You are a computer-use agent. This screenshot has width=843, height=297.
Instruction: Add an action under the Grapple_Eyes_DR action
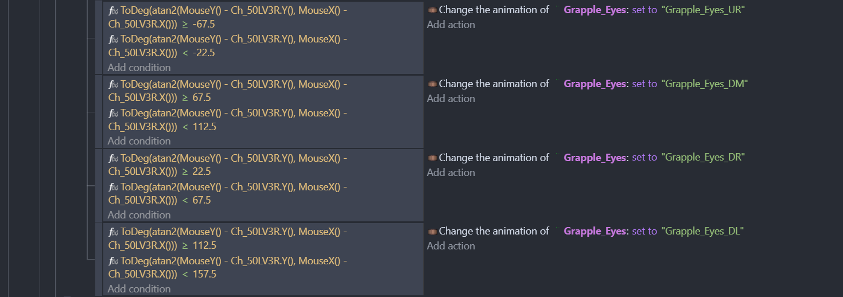click(x=451, y=173)
